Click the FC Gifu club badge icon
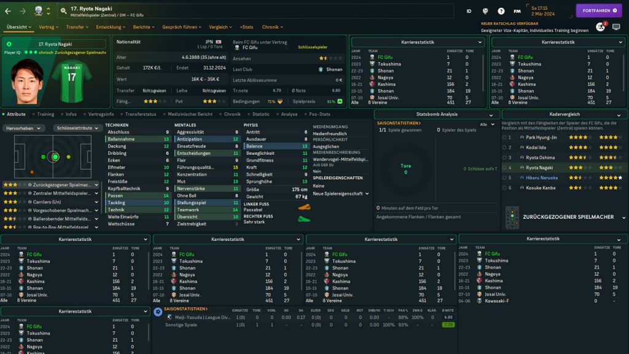 click(x=39, y=11)
